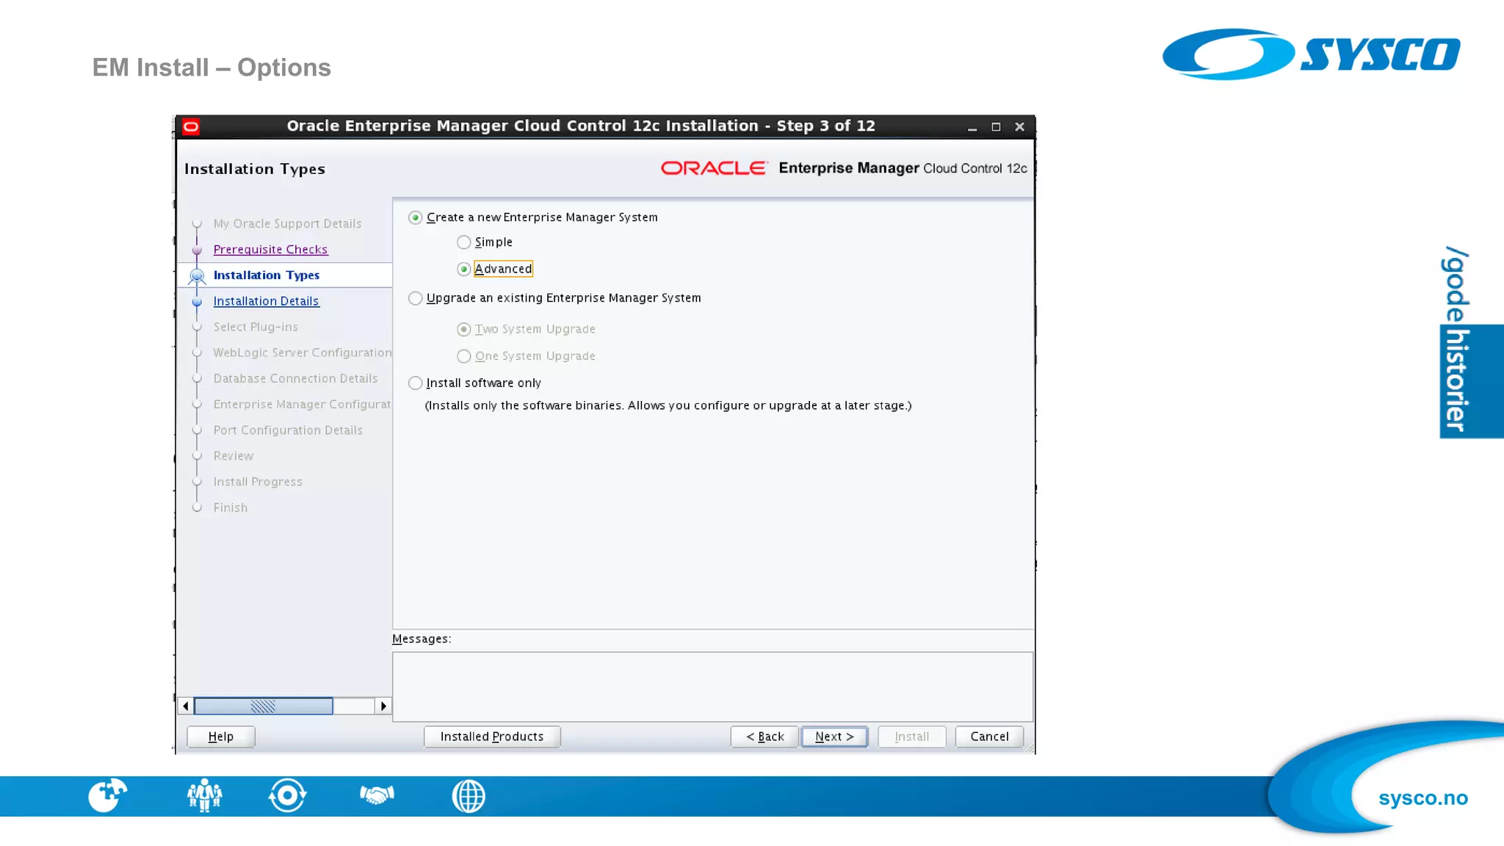Click Database Connection Details step

[295, 378]
